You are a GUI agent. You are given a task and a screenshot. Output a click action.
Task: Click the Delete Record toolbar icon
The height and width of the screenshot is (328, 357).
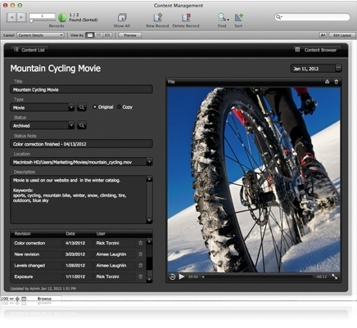pyautogui.click(x=186, y=17)
